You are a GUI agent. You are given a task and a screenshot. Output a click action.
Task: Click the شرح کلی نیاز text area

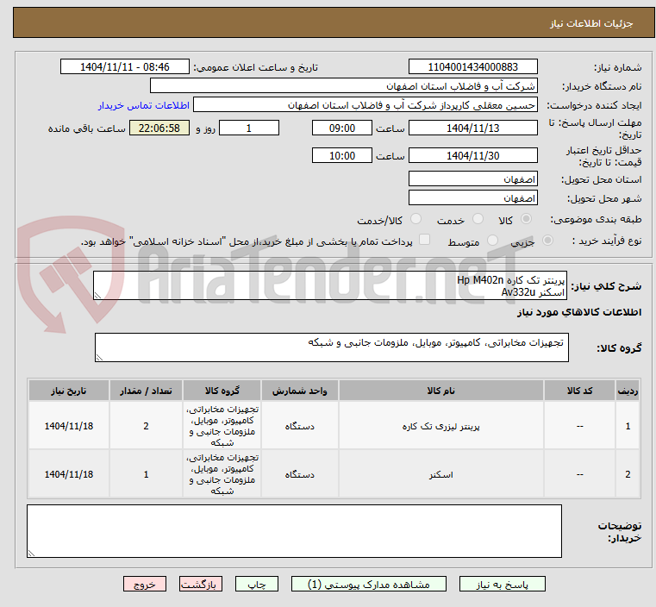(330, 285)
